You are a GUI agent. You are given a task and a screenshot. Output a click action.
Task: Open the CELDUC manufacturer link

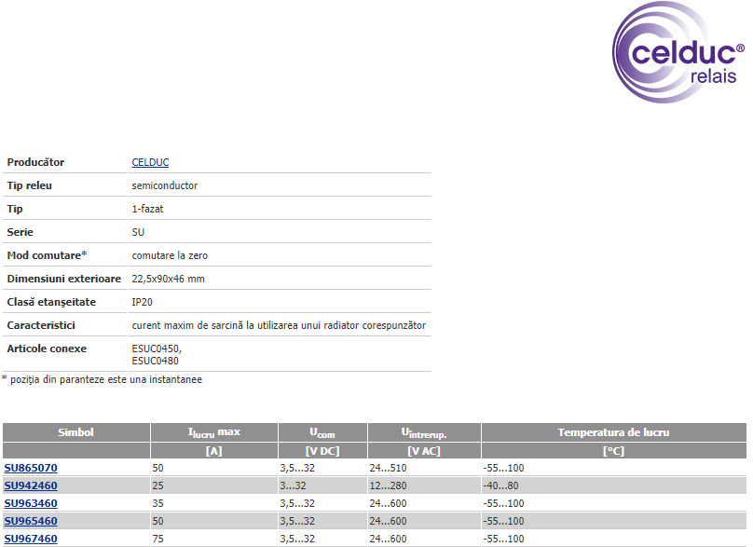coord(150,162)
